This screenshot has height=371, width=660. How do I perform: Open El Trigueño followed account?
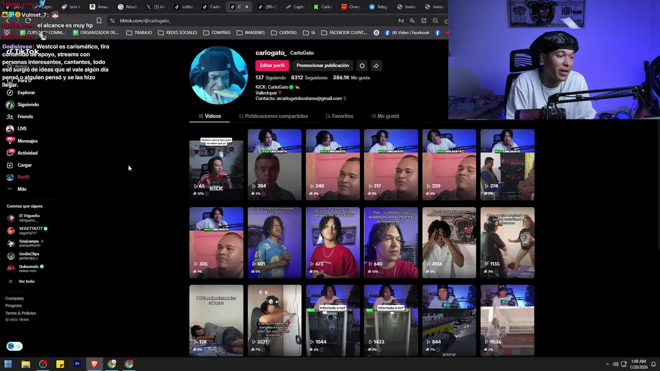pyautogui.click(x=23, y=218)
